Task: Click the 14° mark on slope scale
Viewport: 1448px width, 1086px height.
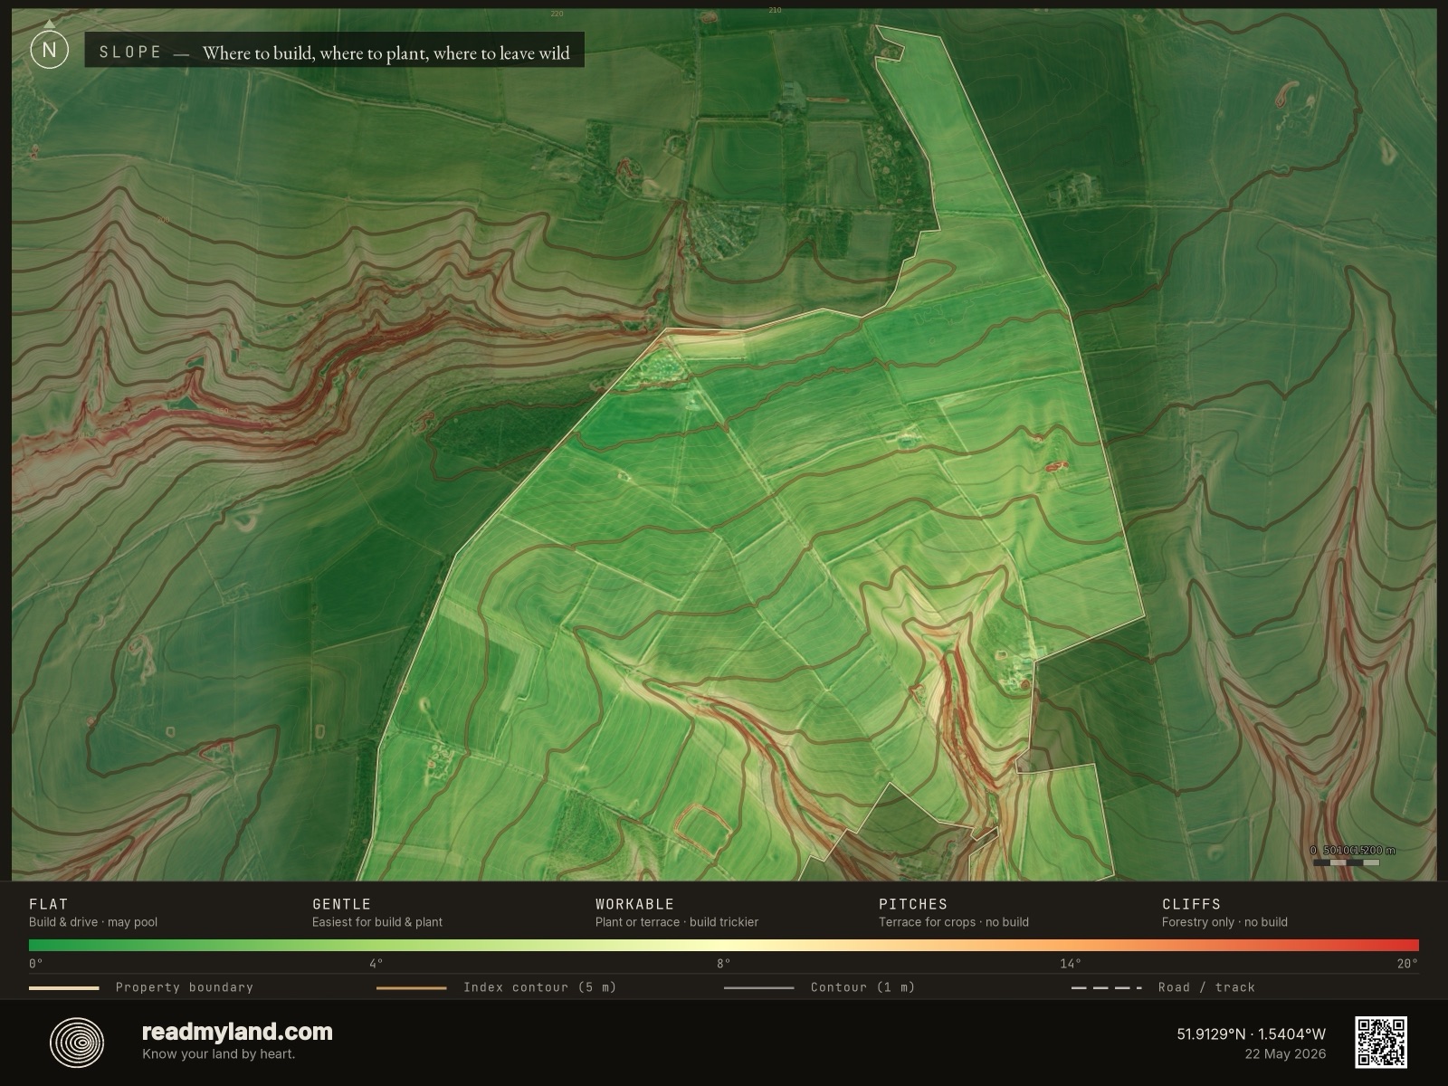Action: (1071, 964)
